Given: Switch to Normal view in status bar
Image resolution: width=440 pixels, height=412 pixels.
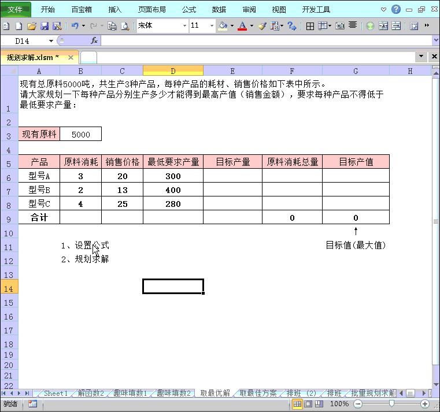Looking at the screenshot, I should point(297,404).
